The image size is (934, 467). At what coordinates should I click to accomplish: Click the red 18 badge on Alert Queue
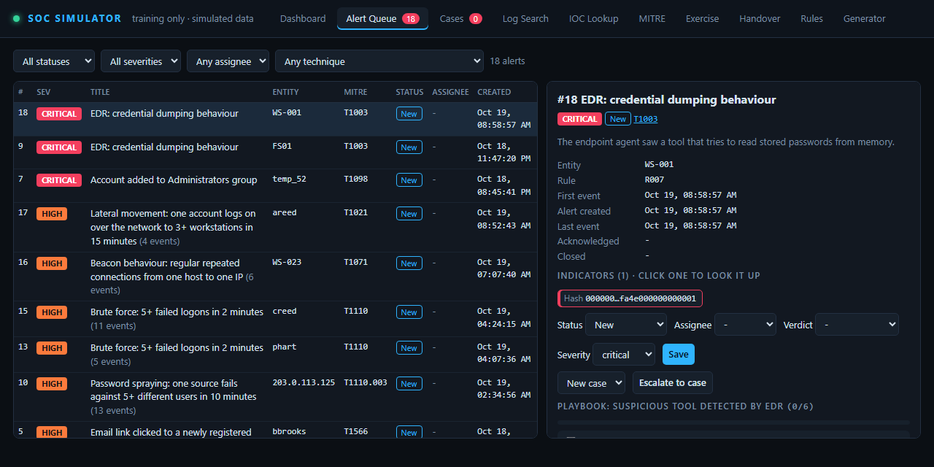pyautogui.click(x=410, y=19)
